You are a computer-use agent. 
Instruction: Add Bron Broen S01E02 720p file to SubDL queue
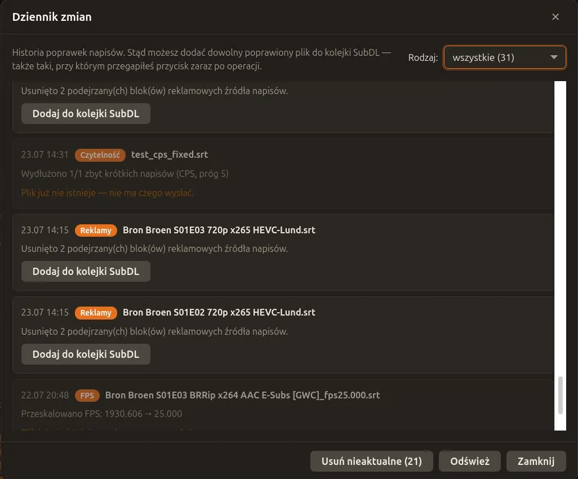(86, 354)
